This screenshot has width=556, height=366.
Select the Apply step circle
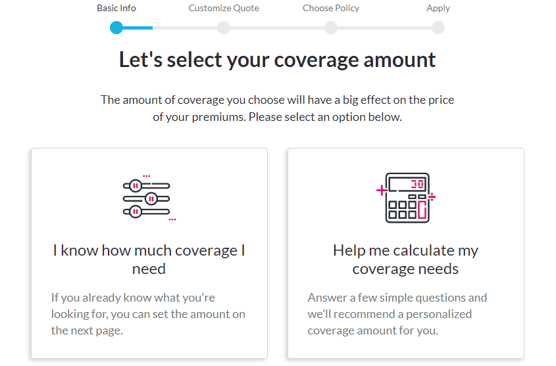tap(438, 28)
